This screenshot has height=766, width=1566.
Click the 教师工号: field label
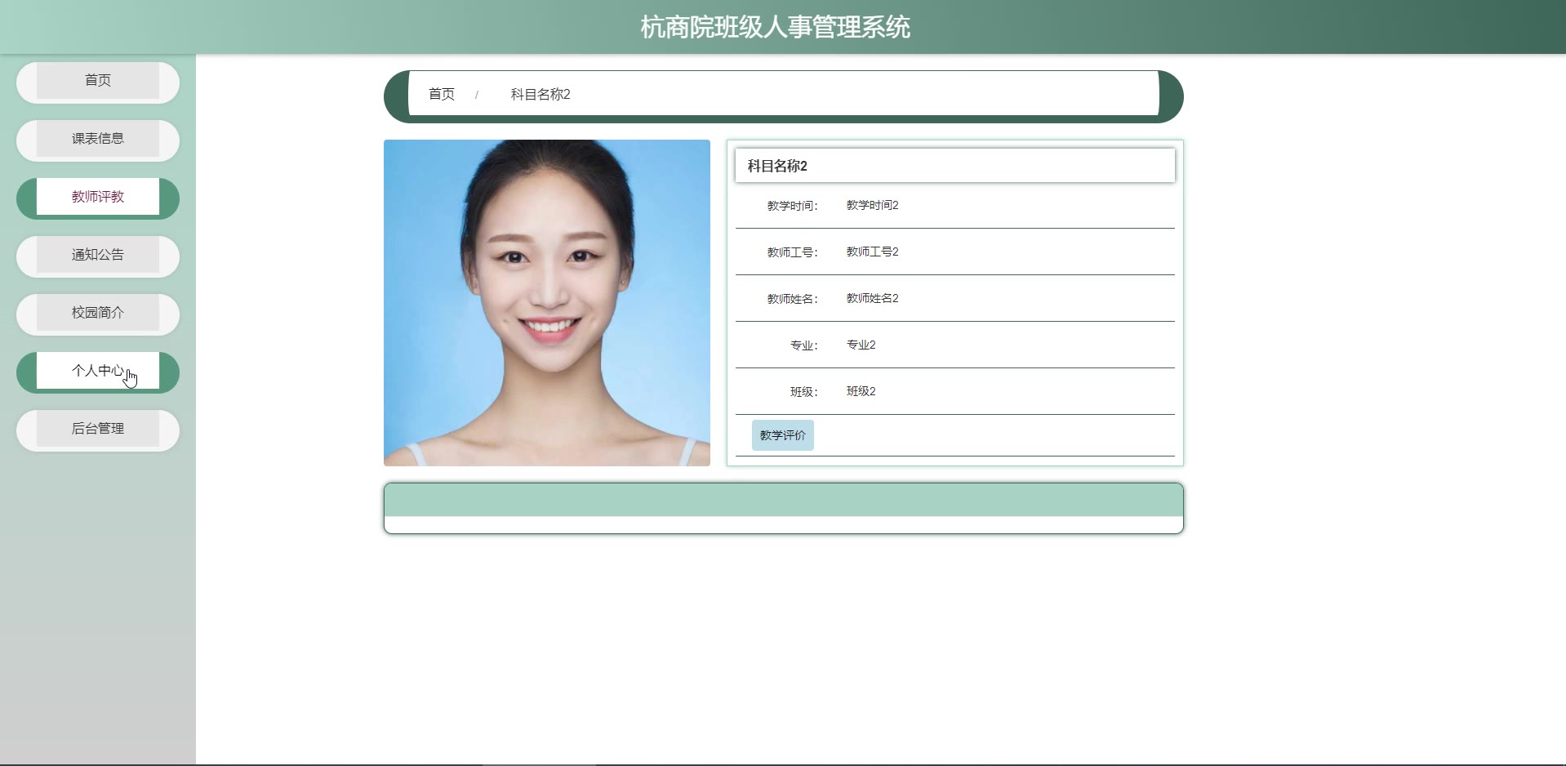point(792,252)
